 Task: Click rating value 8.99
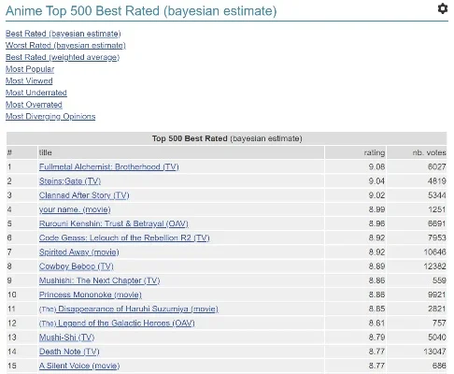point(376,209)
